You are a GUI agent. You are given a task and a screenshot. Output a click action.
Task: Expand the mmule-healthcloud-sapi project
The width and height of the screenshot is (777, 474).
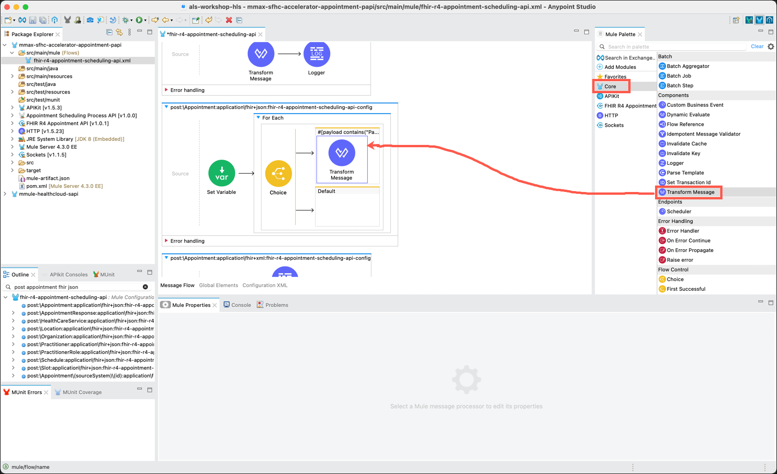(x=5, y=194)
